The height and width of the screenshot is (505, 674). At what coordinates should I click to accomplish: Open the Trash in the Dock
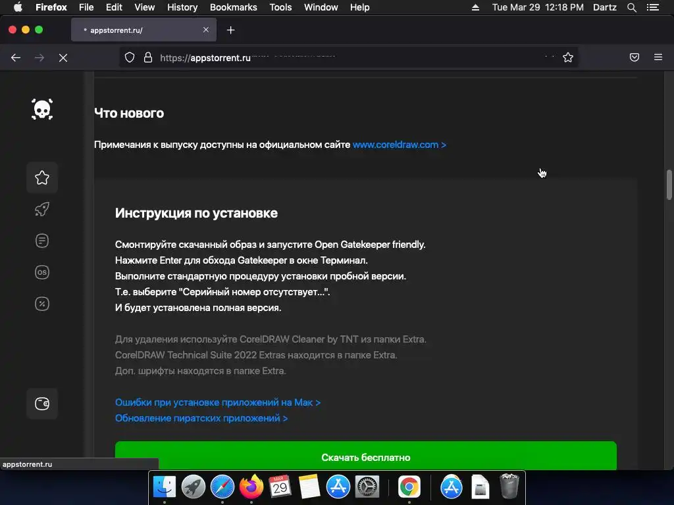(x=509, y=487)
